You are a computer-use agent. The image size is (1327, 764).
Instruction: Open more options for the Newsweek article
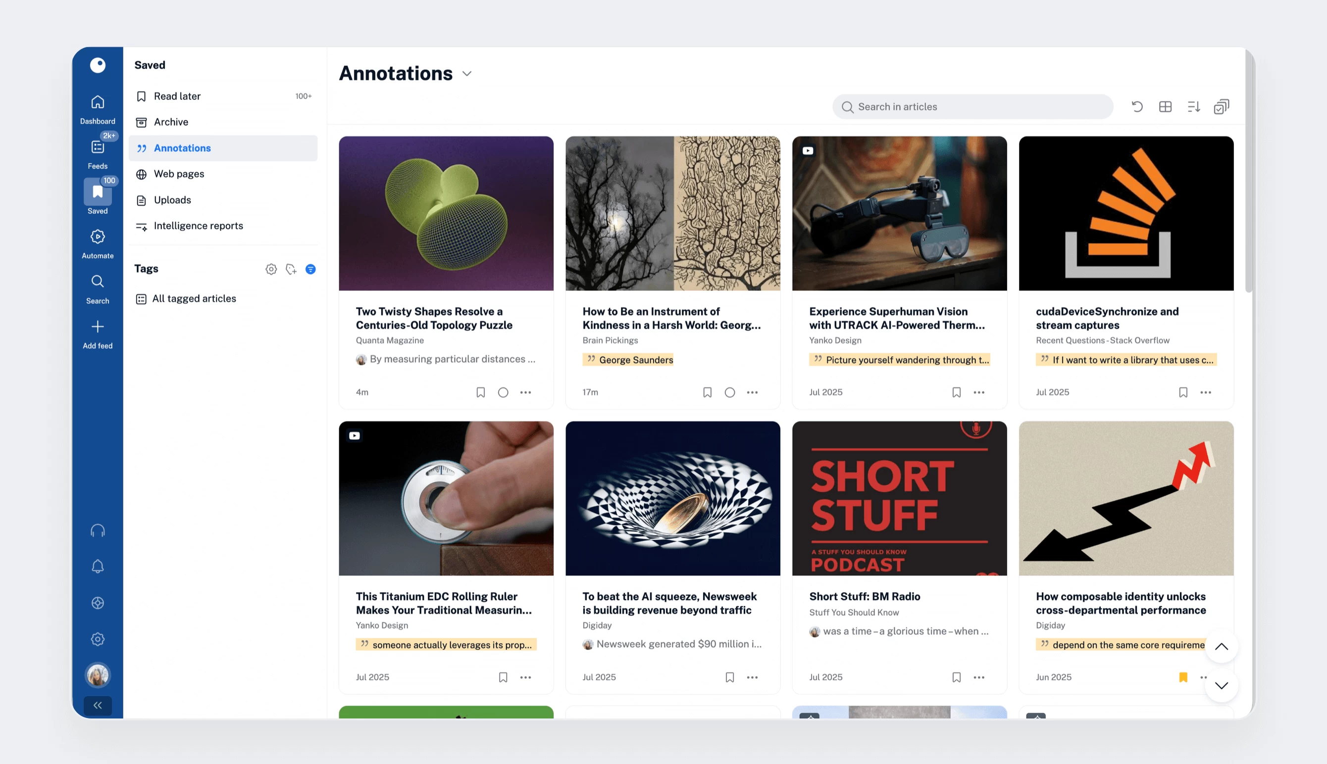click(752, 677)
